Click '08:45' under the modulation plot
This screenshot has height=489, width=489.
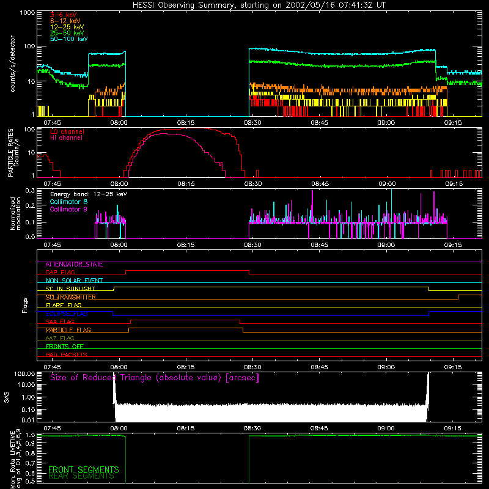(319, 245)
